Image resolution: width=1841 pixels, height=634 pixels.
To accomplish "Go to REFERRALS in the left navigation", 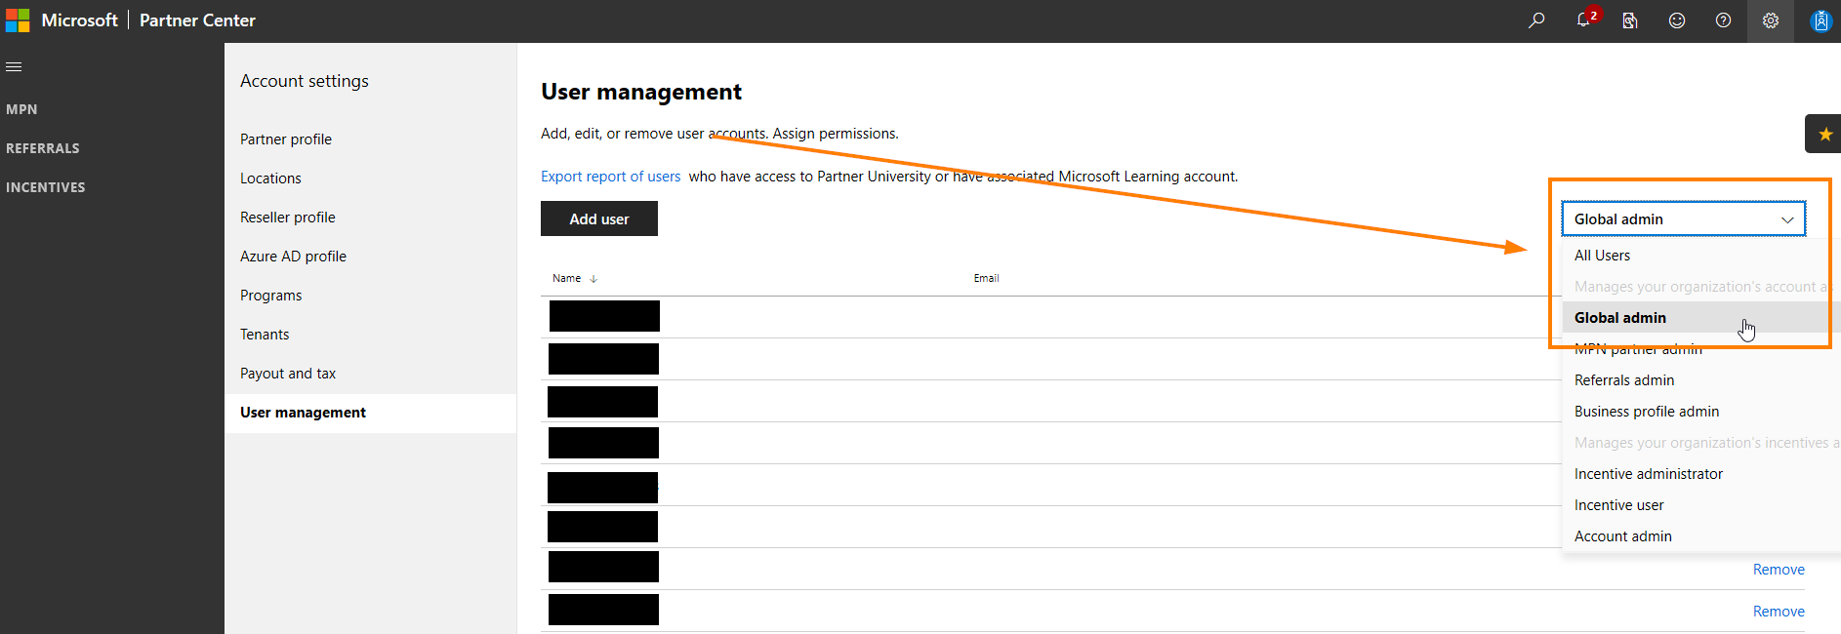I will [x=43, y=148].
